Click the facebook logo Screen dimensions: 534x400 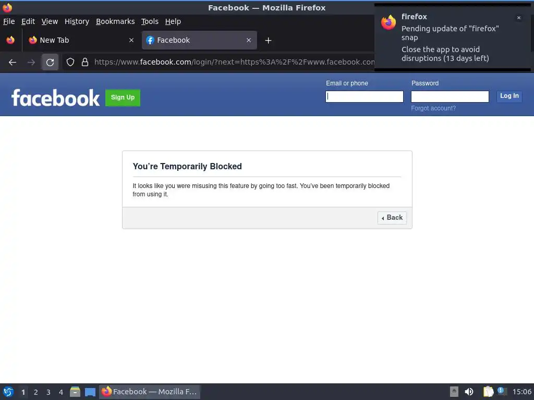[x=55, y=98]
